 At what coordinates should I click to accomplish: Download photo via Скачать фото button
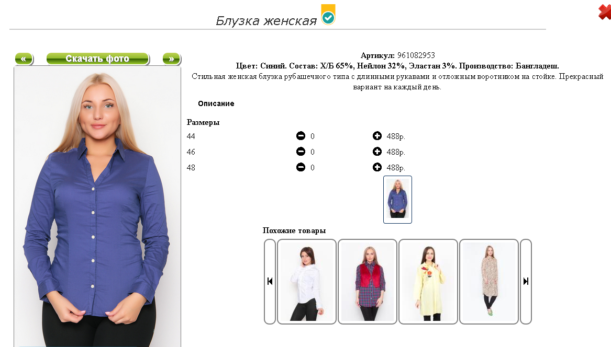pyautogui.click(x=97, y=59)
